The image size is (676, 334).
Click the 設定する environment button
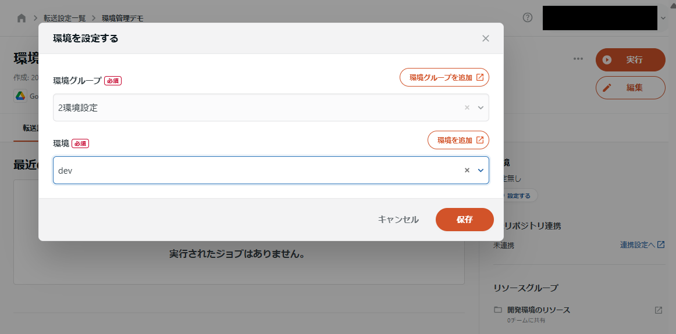click(518, 195)
